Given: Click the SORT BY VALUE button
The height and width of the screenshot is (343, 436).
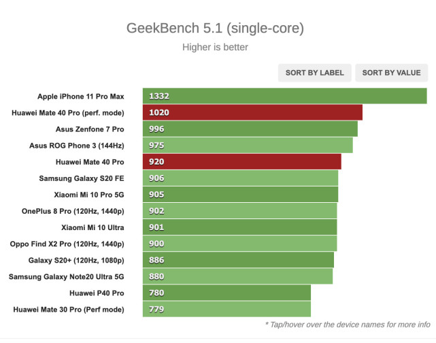Looking at the screenshot, I should [x=391, y=73].
